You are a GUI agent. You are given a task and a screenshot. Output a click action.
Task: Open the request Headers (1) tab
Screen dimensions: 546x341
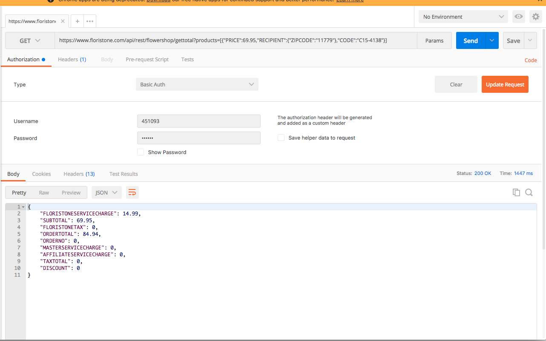(x=72, y=59)
